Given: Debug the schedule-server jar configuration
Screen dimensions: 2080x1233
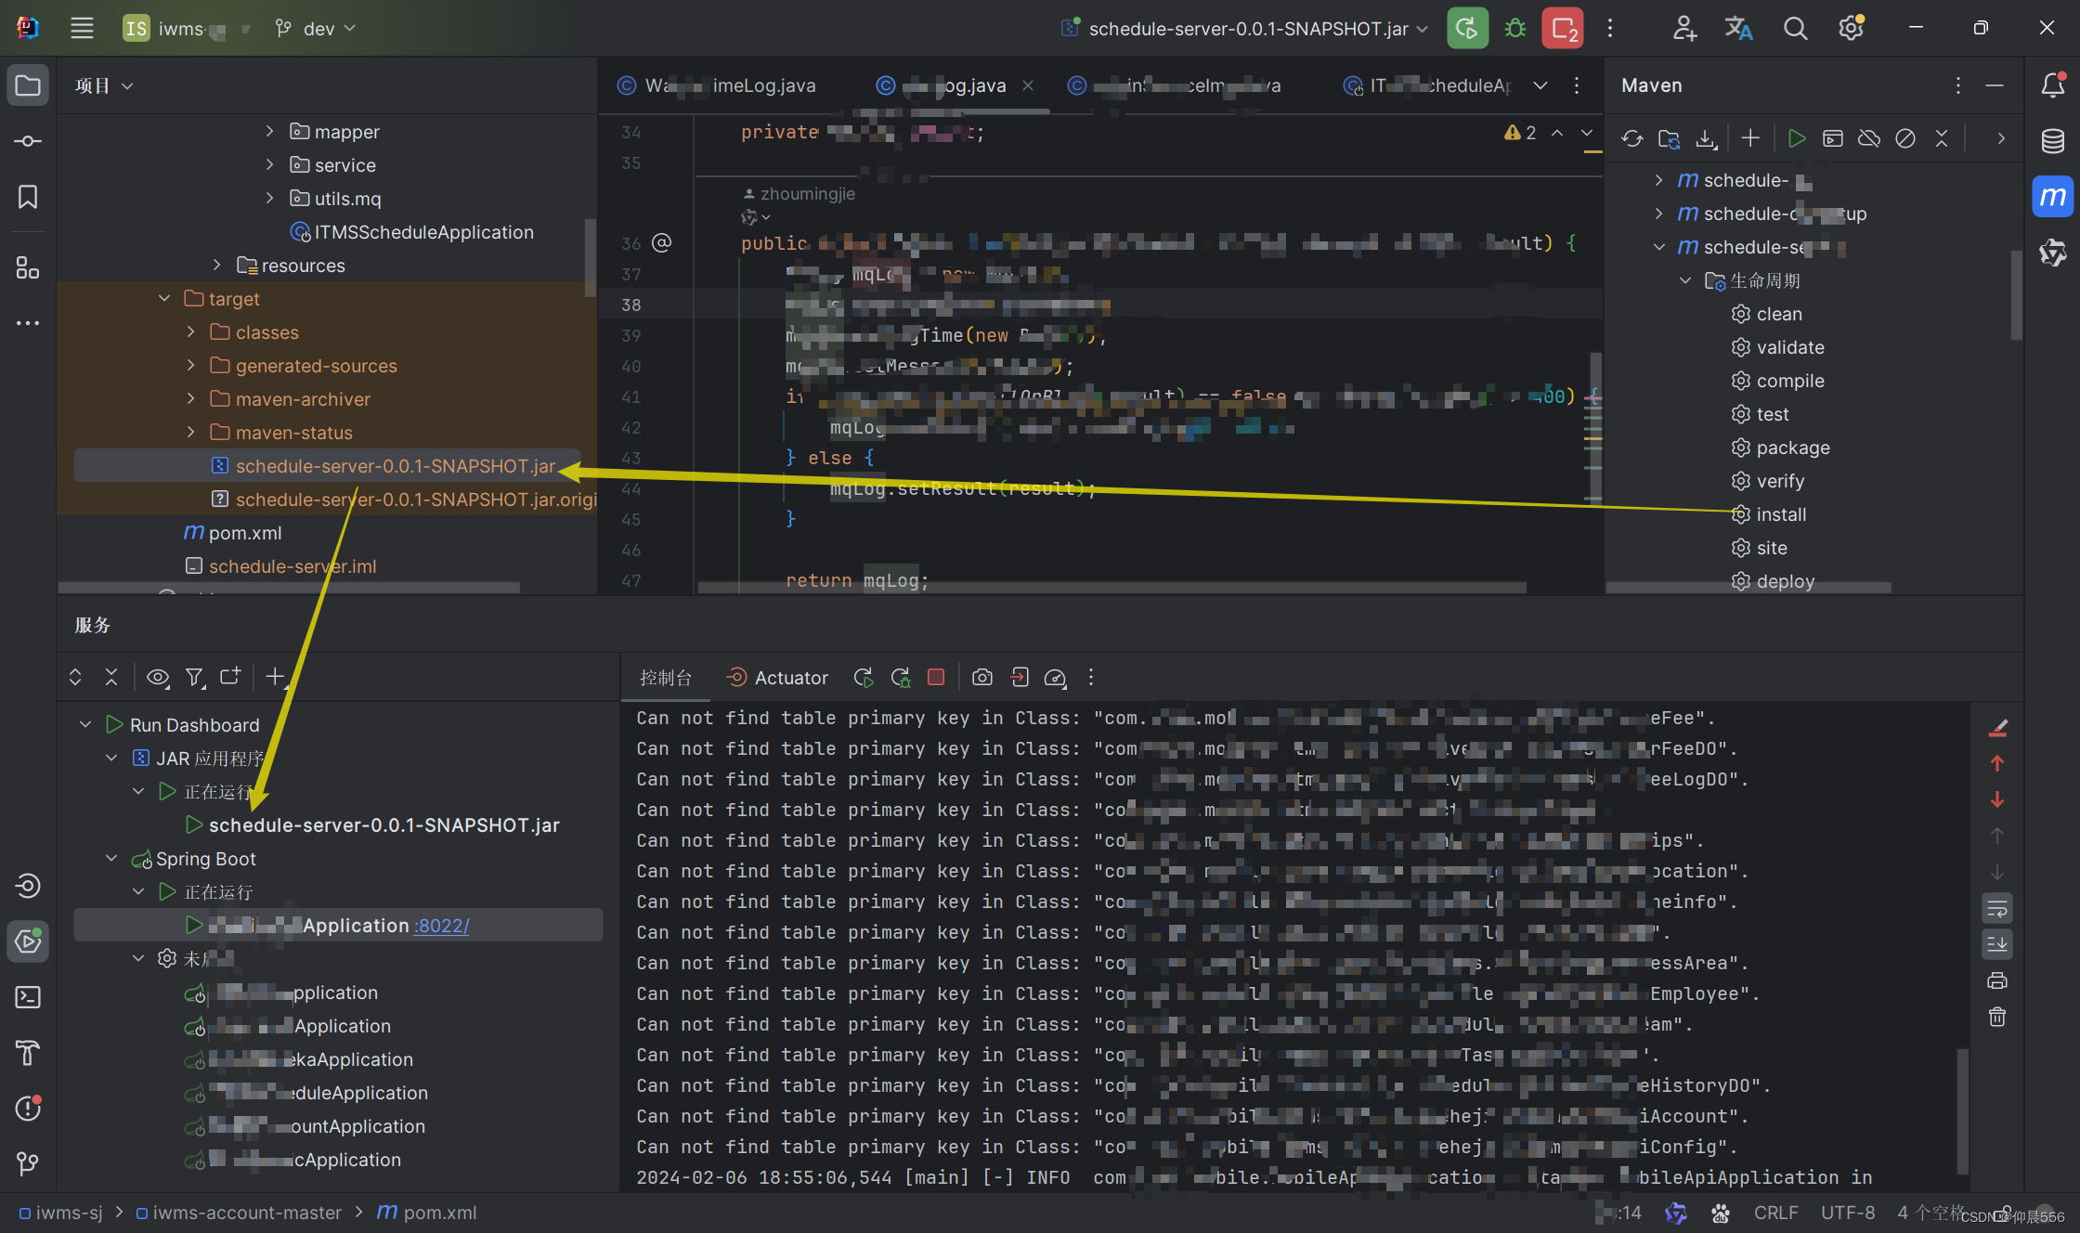Looking at the screenshot, I should 1515,28.
